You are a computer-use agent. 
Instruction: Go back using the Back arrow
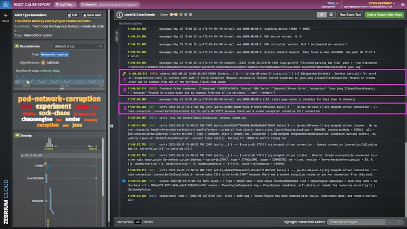coord(6,16)
